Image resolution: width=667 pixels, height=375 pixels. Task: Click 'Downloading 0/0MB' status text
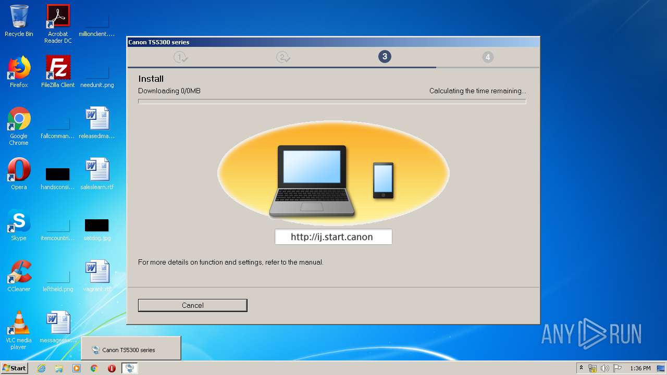(x=169, y=91)
